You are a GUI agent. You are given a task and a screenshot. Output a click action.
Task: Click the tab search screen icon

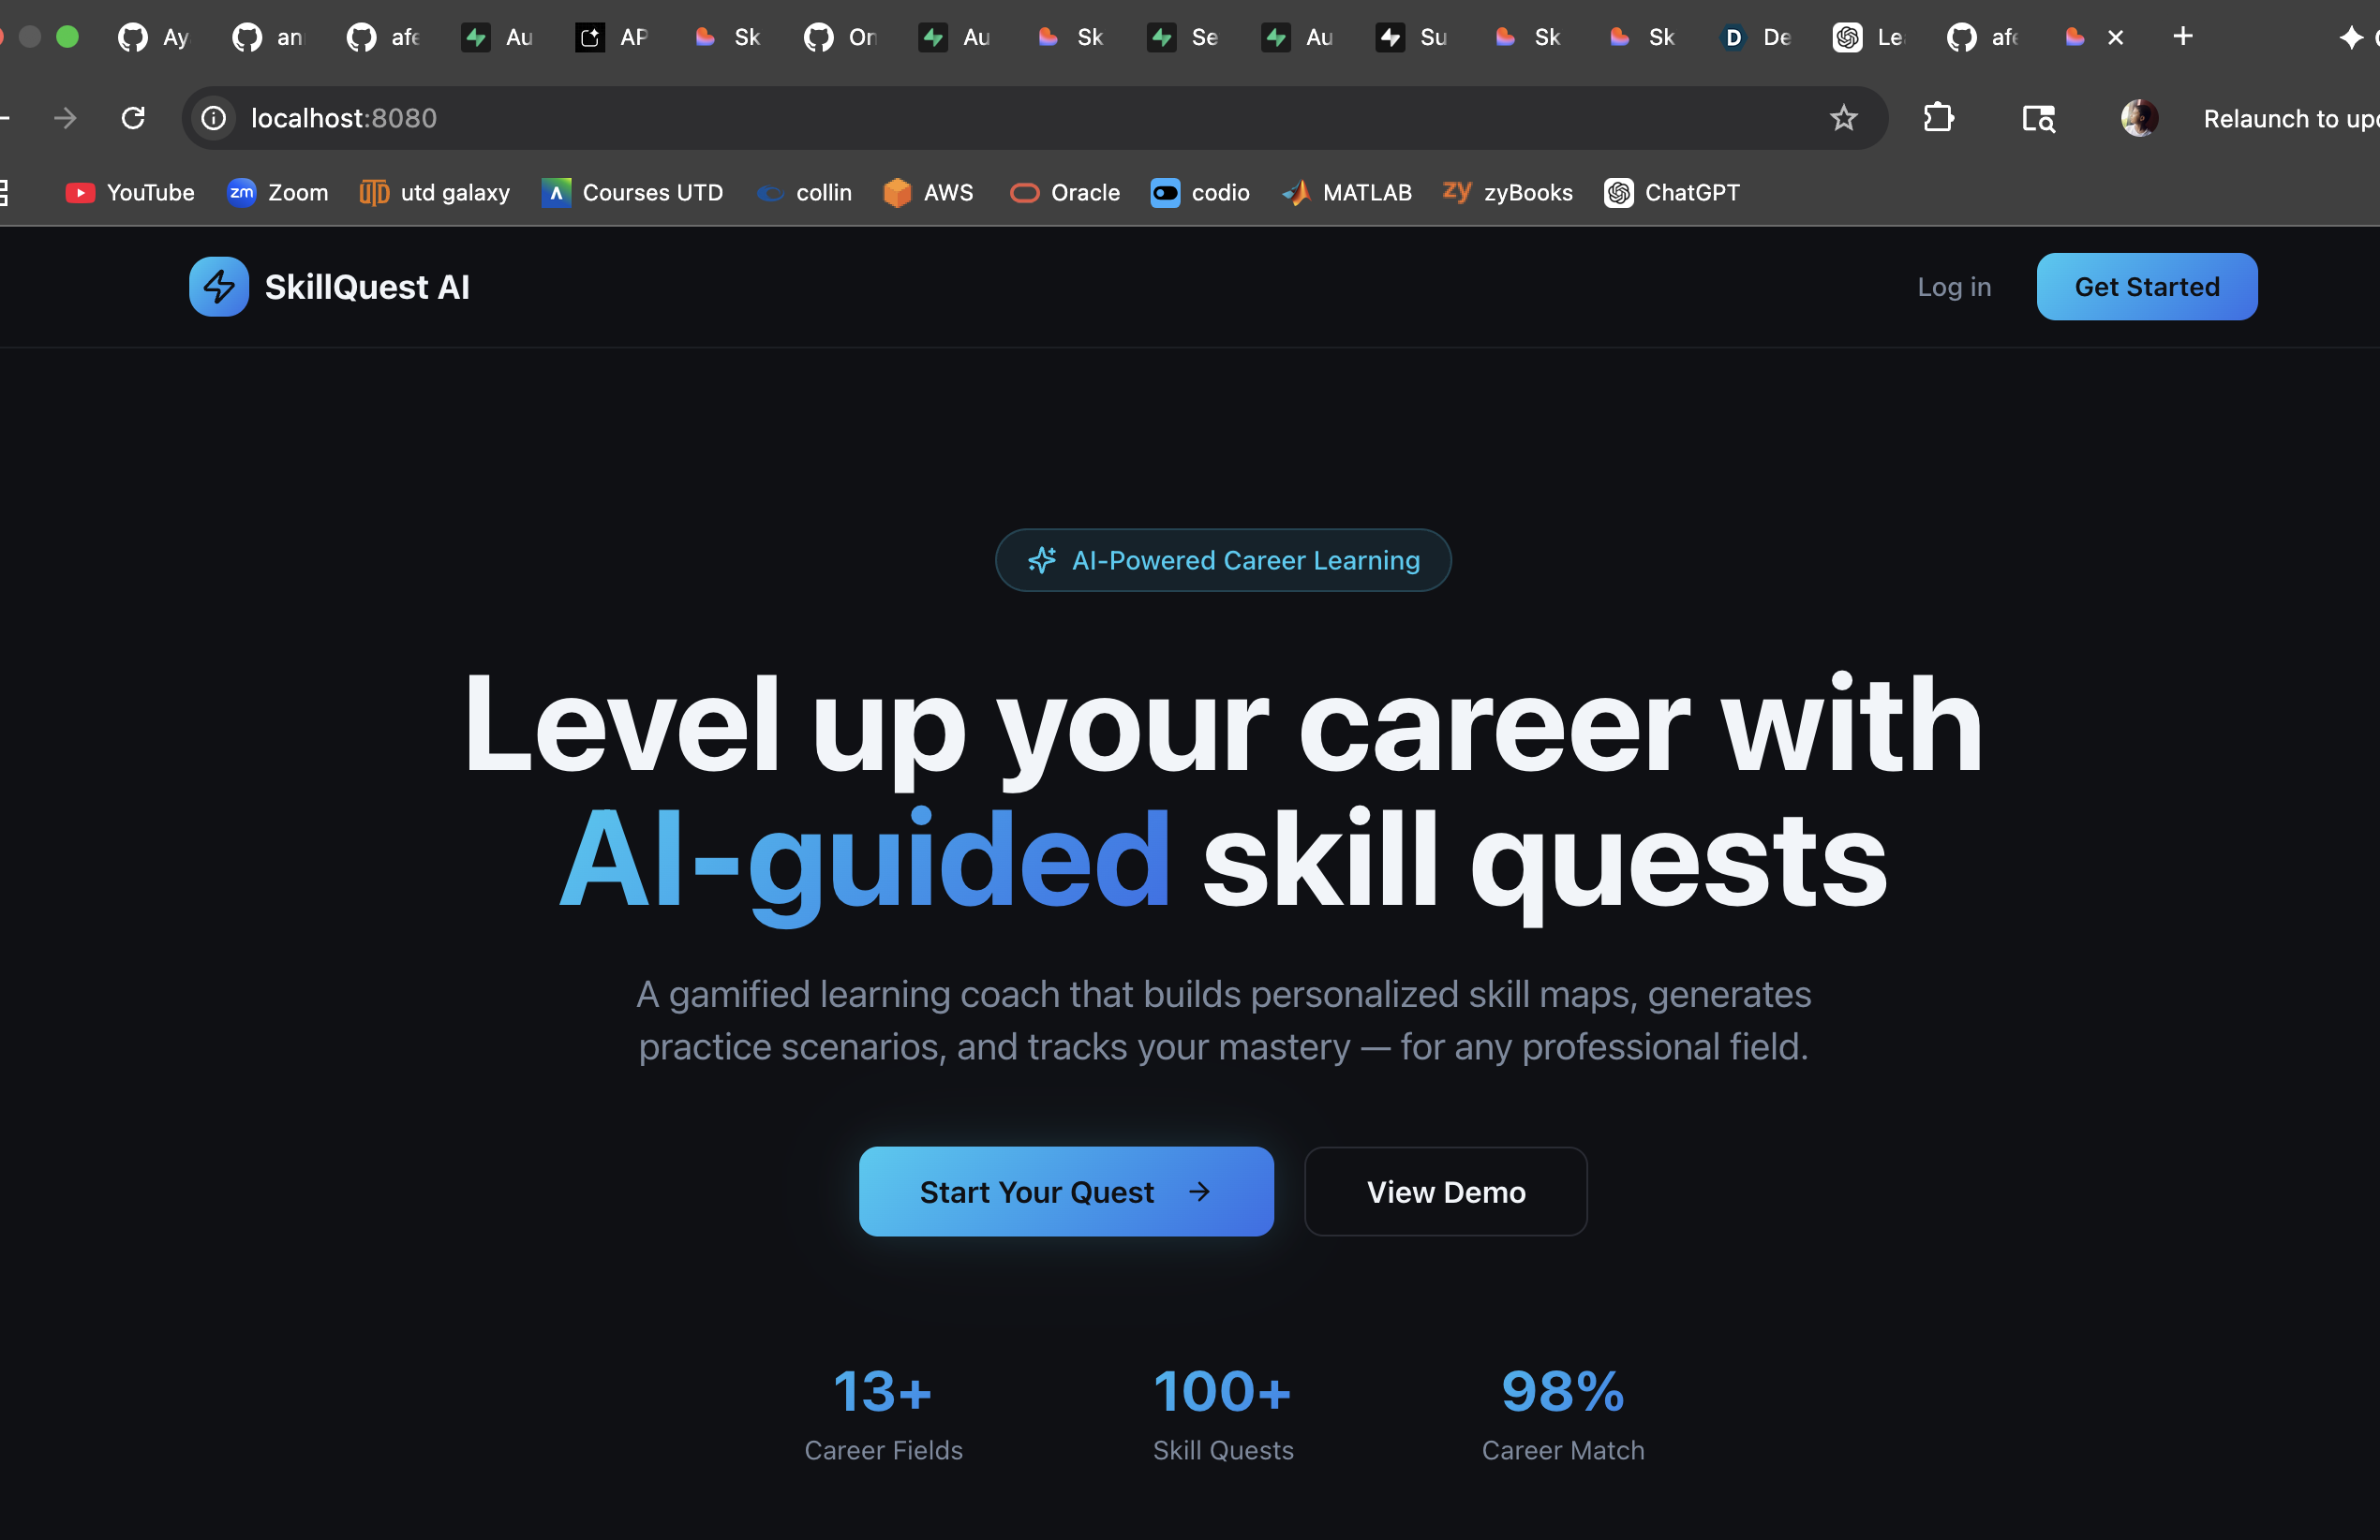(2038, 118)
